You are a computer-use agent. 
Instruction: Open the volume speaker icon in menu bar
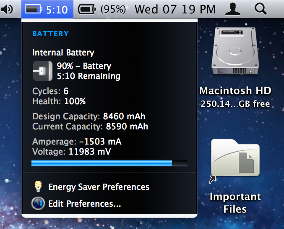[7, 9]
